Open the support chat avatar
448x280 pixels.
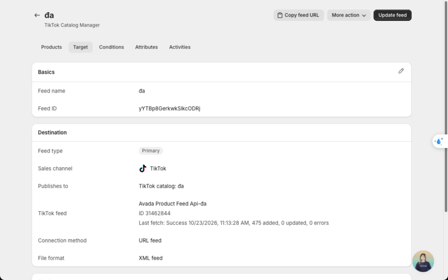tap(423, 261)
